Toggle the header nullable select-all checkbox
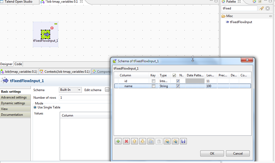 [x=174, y=75]
